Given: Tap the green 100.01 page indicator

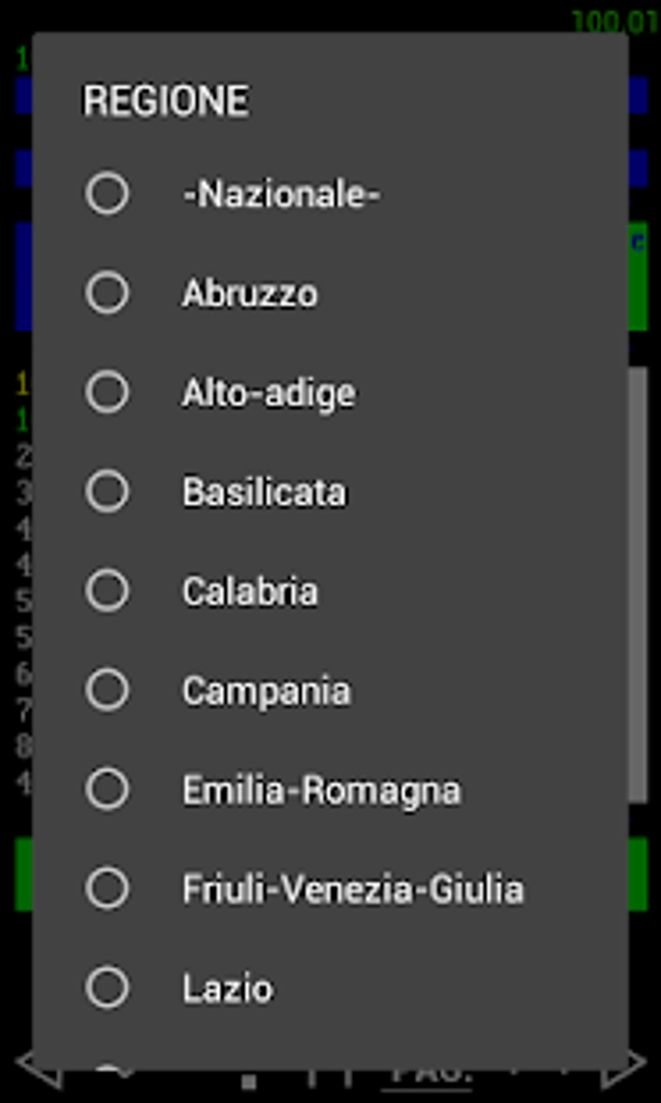Looking at the screenshot, I should click(x=614, y=22).
